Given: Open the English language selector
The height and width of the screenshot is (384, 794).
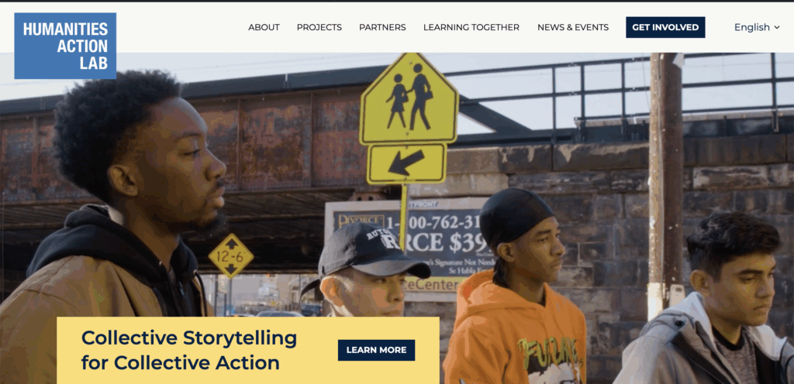Looking at the screenshot, I should click(x=757, y=27).
